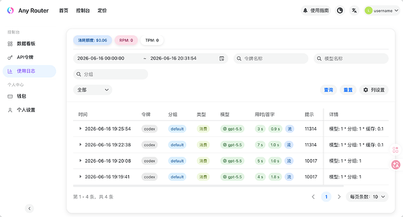Screen dimensions: 403x217
Task: Toggle the dark mode theme icon
Action: (x=340, y=11)
